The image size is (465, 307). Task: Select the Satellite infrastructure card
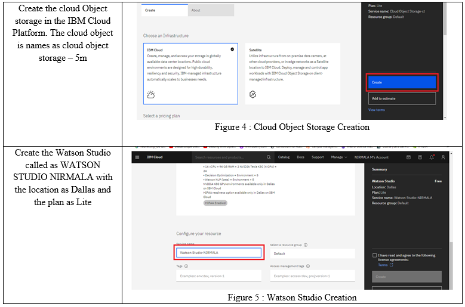pos(292,74)
